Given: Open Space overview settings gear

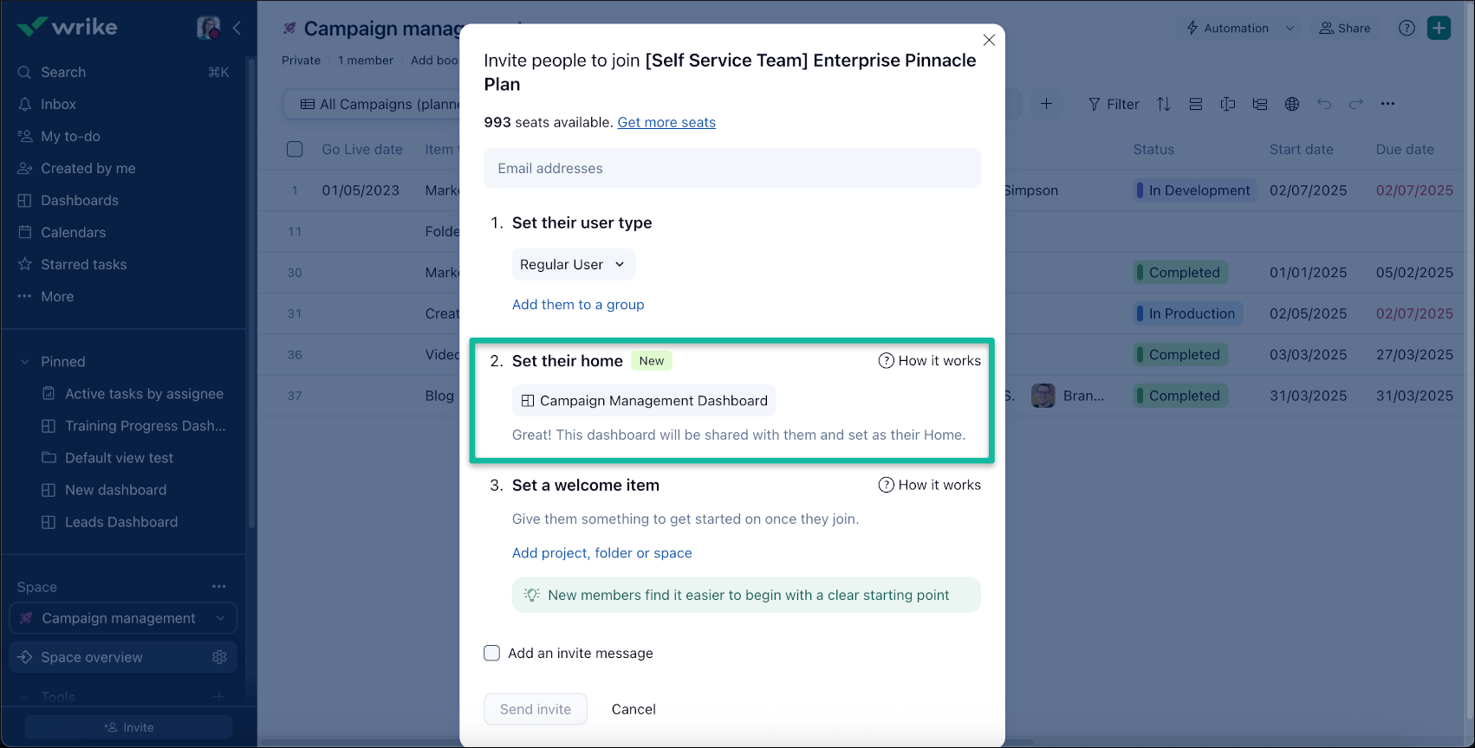Looking at the screenshot, I should (219, 657).
